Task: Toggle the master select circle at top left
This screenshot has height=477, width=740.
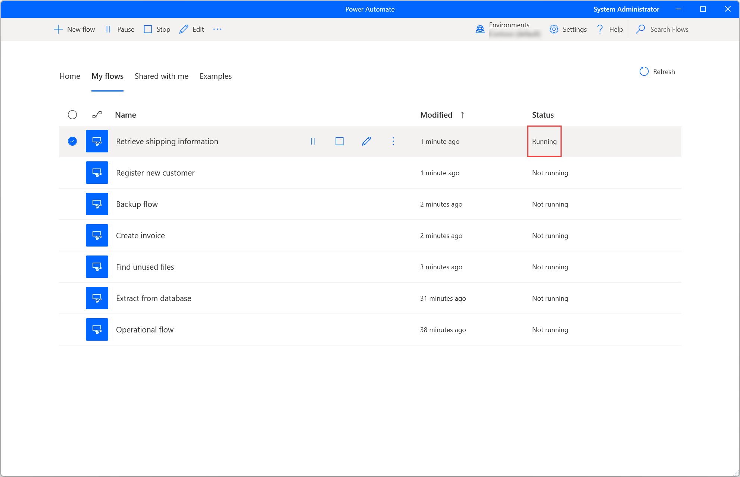Action: pos(72,114)
